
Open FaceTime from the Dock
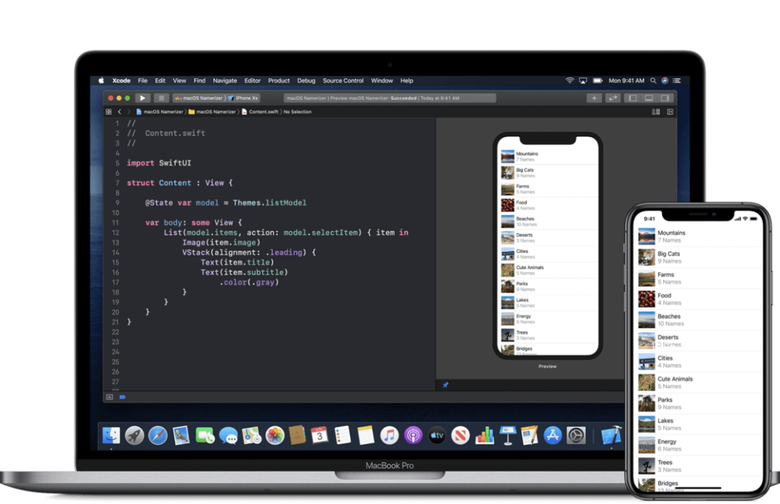coord(205,435)
